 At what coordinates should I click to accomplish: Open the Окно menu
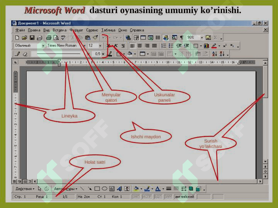[x=122, y=30]
